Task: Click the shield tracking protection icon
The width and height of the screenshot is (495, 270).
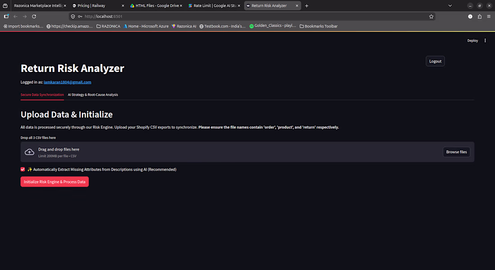Action: (x=73, y=16)
